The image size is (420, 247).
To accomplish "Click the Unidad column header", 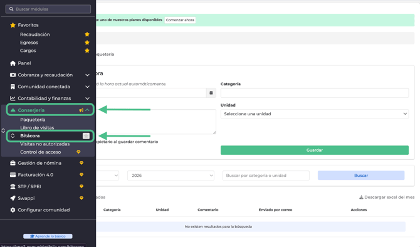I will [x=162, y=210].
